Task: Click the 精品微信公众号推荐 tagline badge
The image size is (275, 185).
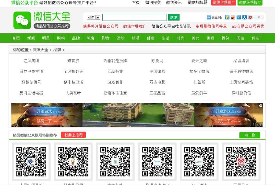Action: point(52,26)
